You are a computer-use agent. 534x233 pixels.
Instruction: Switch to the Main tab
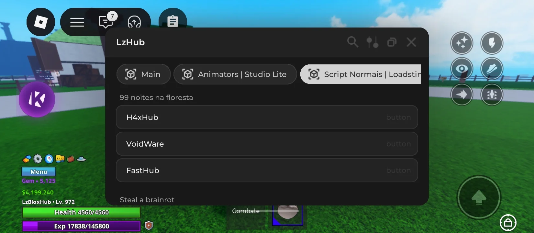143,74
